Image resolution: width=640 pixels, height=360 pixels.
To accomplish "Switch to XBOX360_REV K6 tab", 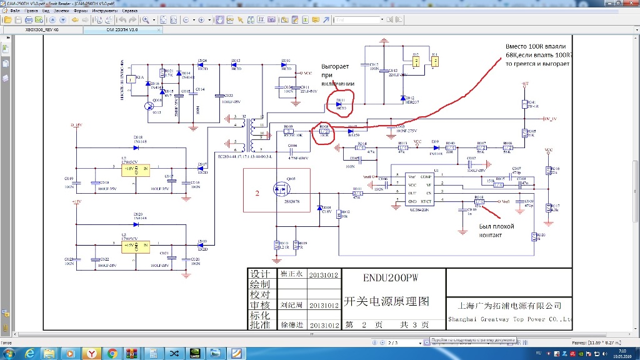I will point(41,29).
